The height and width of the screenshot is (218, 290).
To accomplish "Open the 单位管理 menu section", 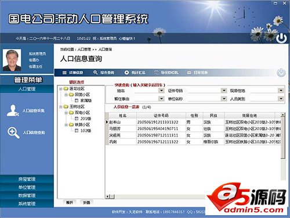I will (x=27, y=187).
